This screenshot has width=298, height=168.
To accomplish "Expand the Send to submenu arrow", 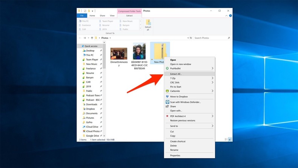I will (x=212, y=126).
